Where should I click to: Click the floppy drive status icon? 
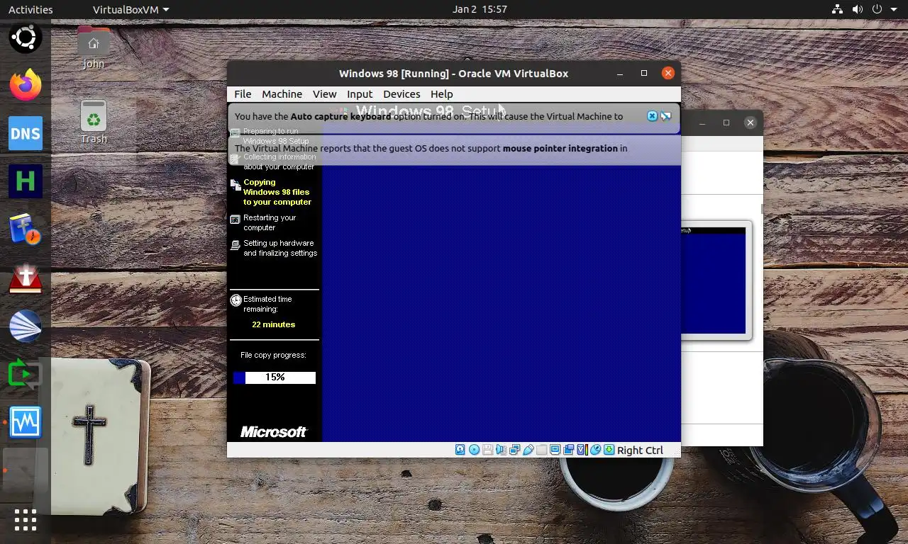(487, 450)
